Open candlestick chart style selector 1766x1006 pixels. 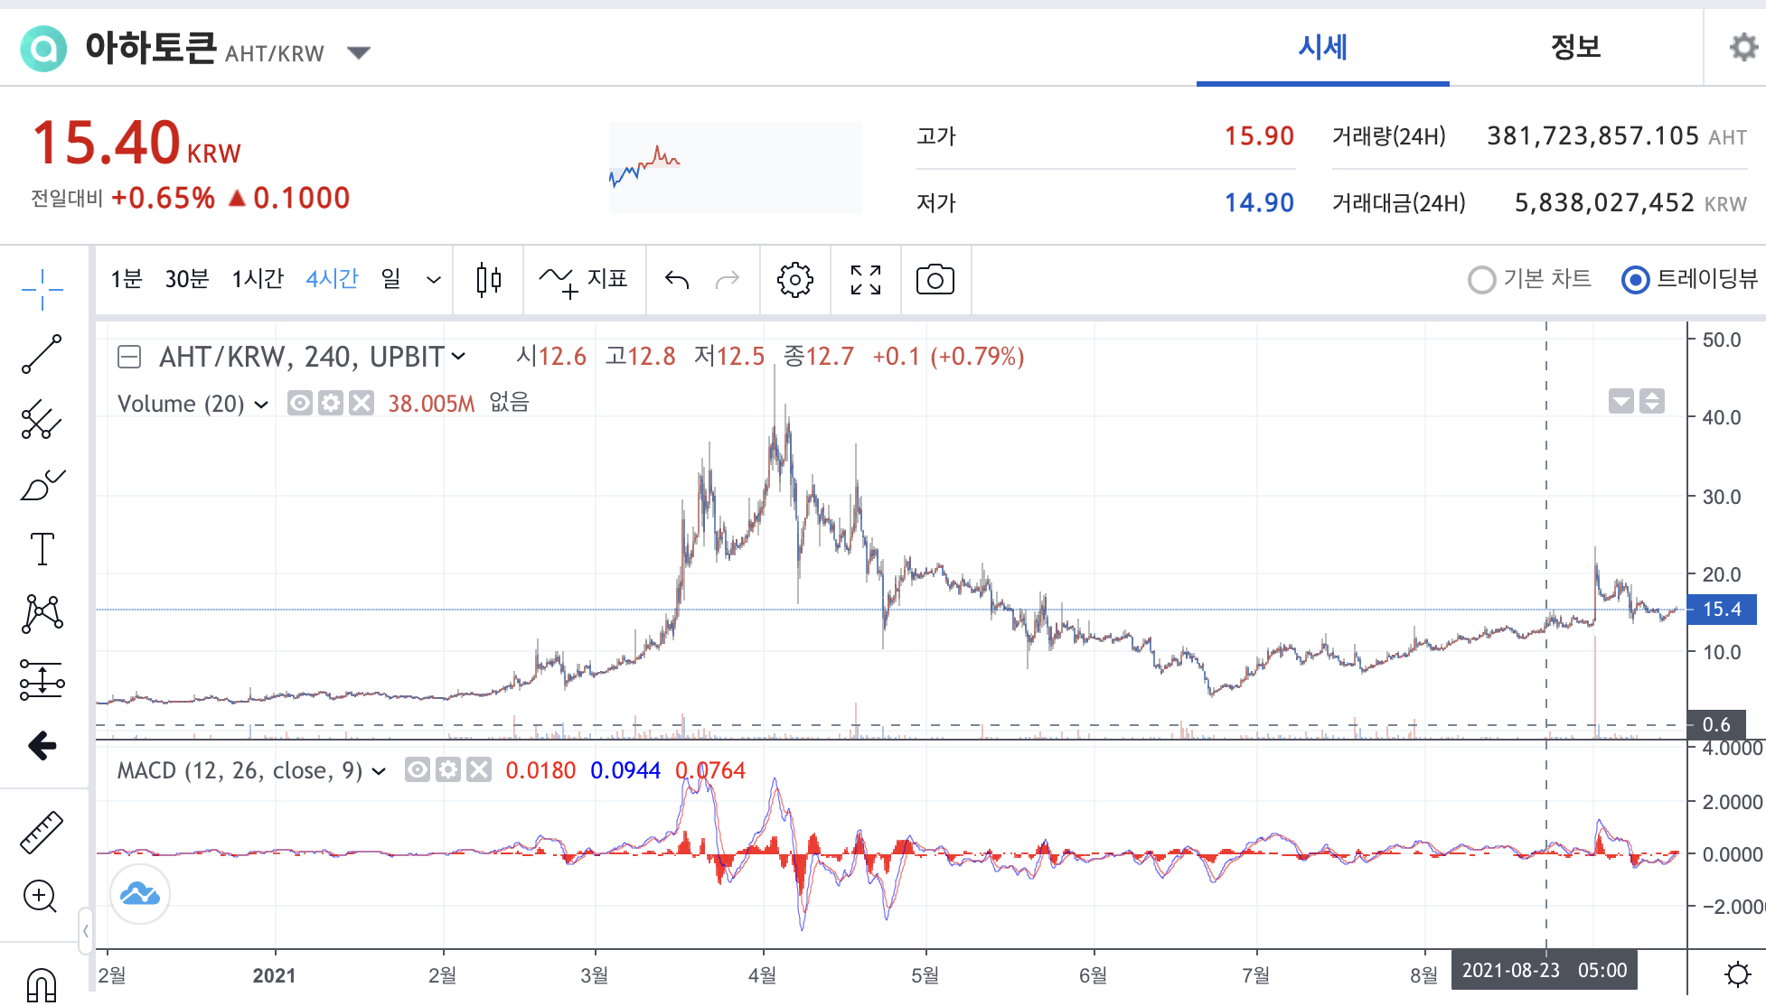click(488, 280)
